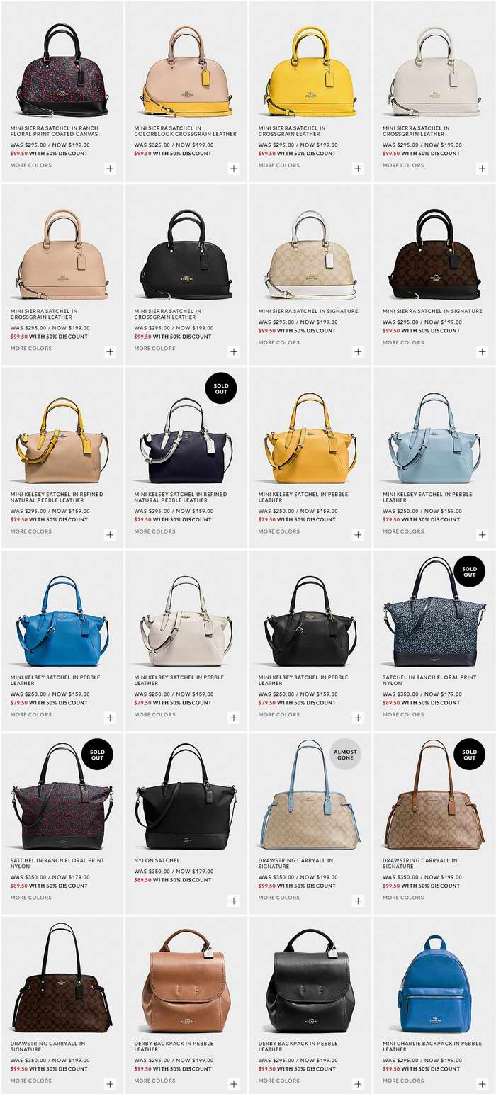Open plus icon on black Nylon Satchel
Image resolution: width=496 pixels, height=1094 pixels.
(234, 901)
